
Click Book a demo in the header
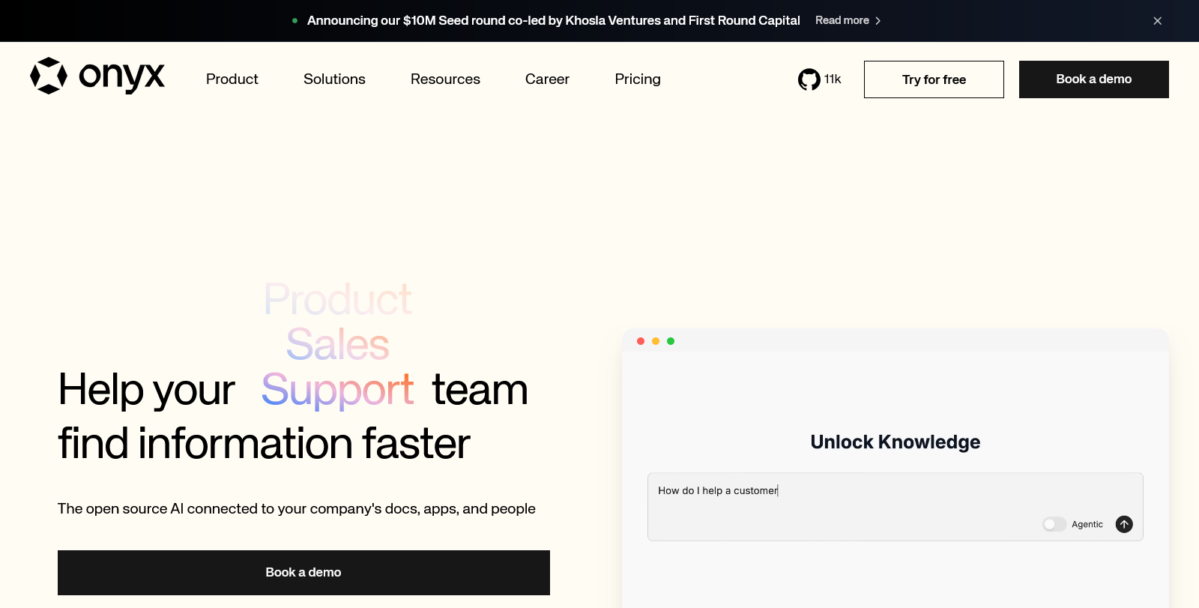click(x=1094, y=79)
